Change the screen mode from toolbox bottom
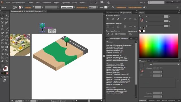 point(5,80)
